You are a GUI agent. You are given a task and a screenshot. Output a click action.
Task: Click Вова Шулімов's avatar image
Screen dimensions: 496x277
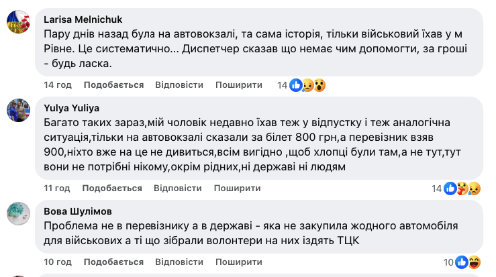(x=19, y=214)
